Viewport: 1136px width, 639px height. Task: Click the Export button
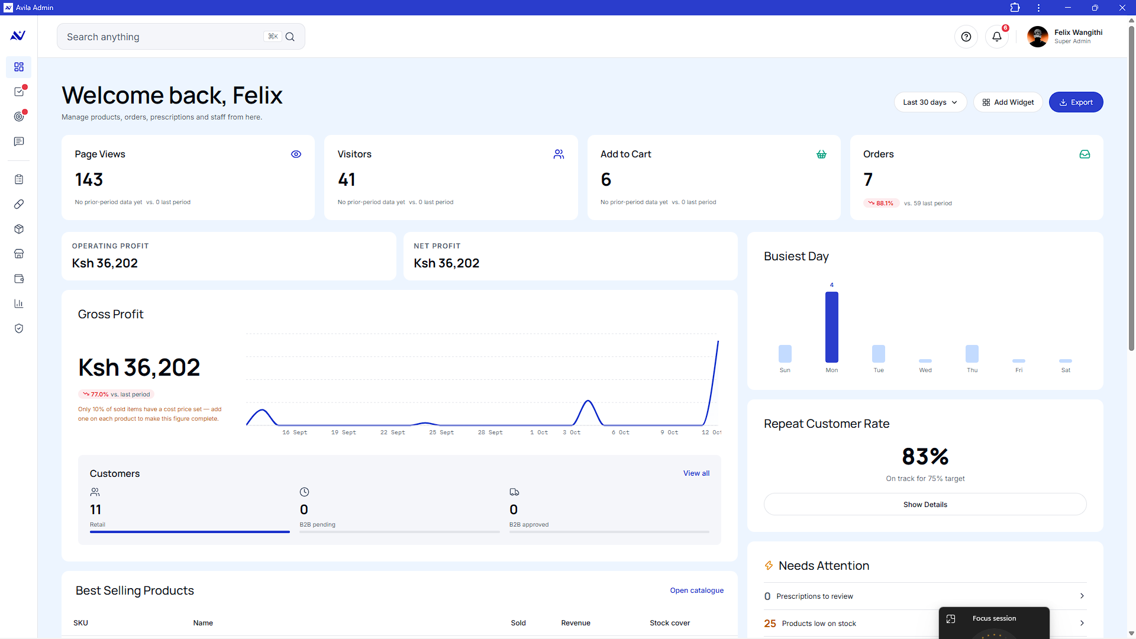point(1076,102)
